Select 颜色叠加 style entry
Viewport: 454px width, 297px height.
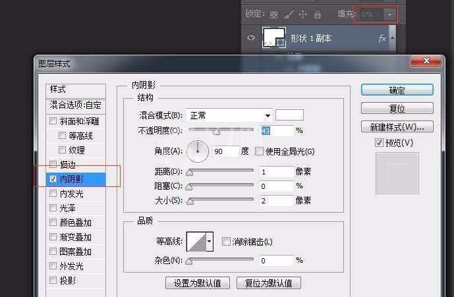[76, 223]
